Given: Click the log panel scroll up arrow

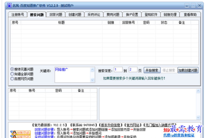Looking at the screenshot, I should coord(198,91).
